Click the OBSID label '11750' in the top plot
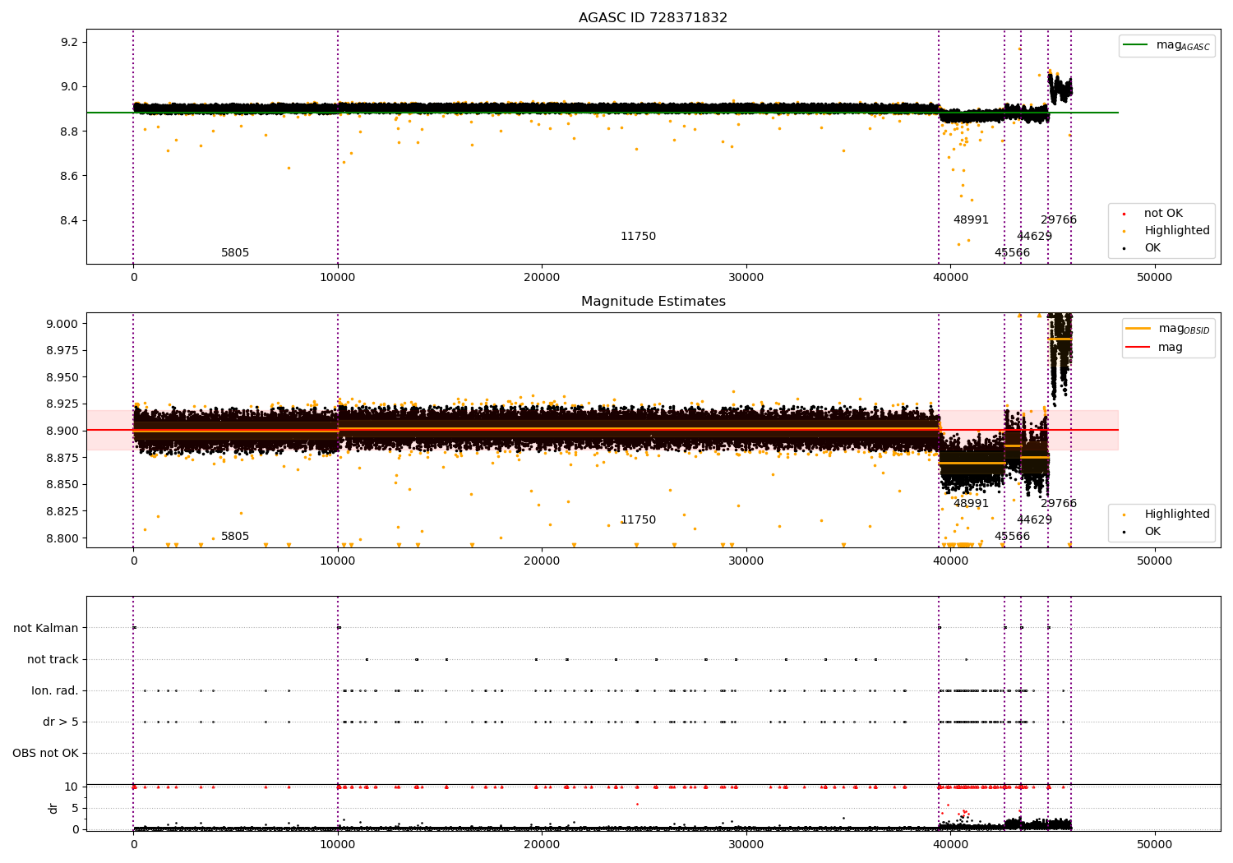Viewport: 1233px width, 863px height. pos(638,237)
